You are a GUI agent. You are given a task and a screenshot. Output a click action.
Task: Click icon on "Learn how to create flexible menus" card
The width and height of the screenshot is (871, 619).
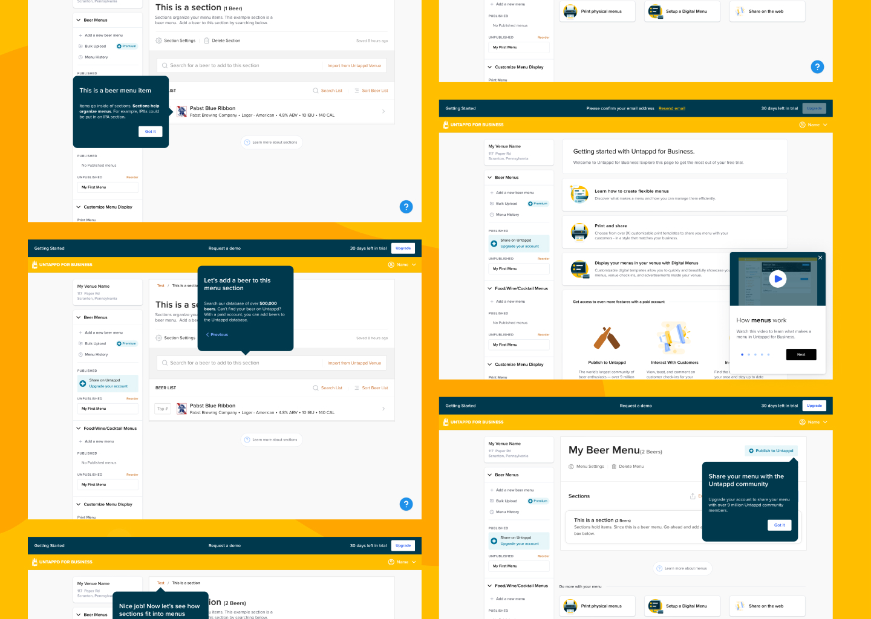pos(579,195)
